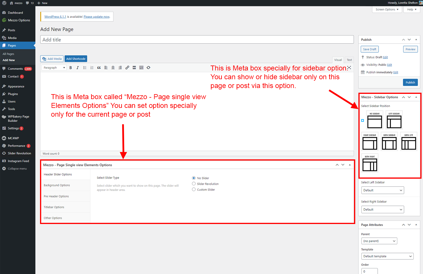The width and height of the screenshot is (423, 274).
Task: Click the Bold formatting icon
Action: coord(70,68)
